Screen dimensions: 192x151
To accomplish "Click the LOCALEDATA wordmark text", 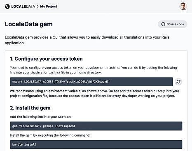I will (23, 7).
